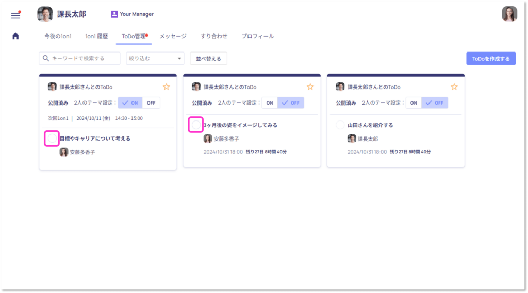Check off 目標やキャリアについて考える ToDo
Image resolution: width=528 pixels, height=293 pixels.
point(52,138)
